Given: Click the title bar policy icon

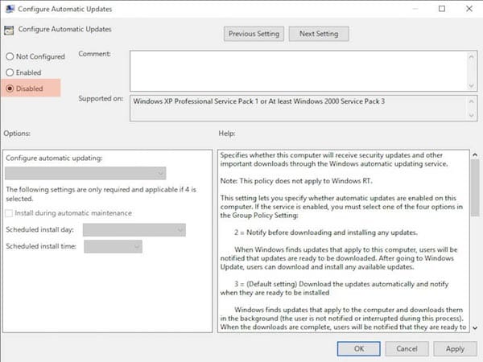Looking at the screenshot, I should coord(10,9).
